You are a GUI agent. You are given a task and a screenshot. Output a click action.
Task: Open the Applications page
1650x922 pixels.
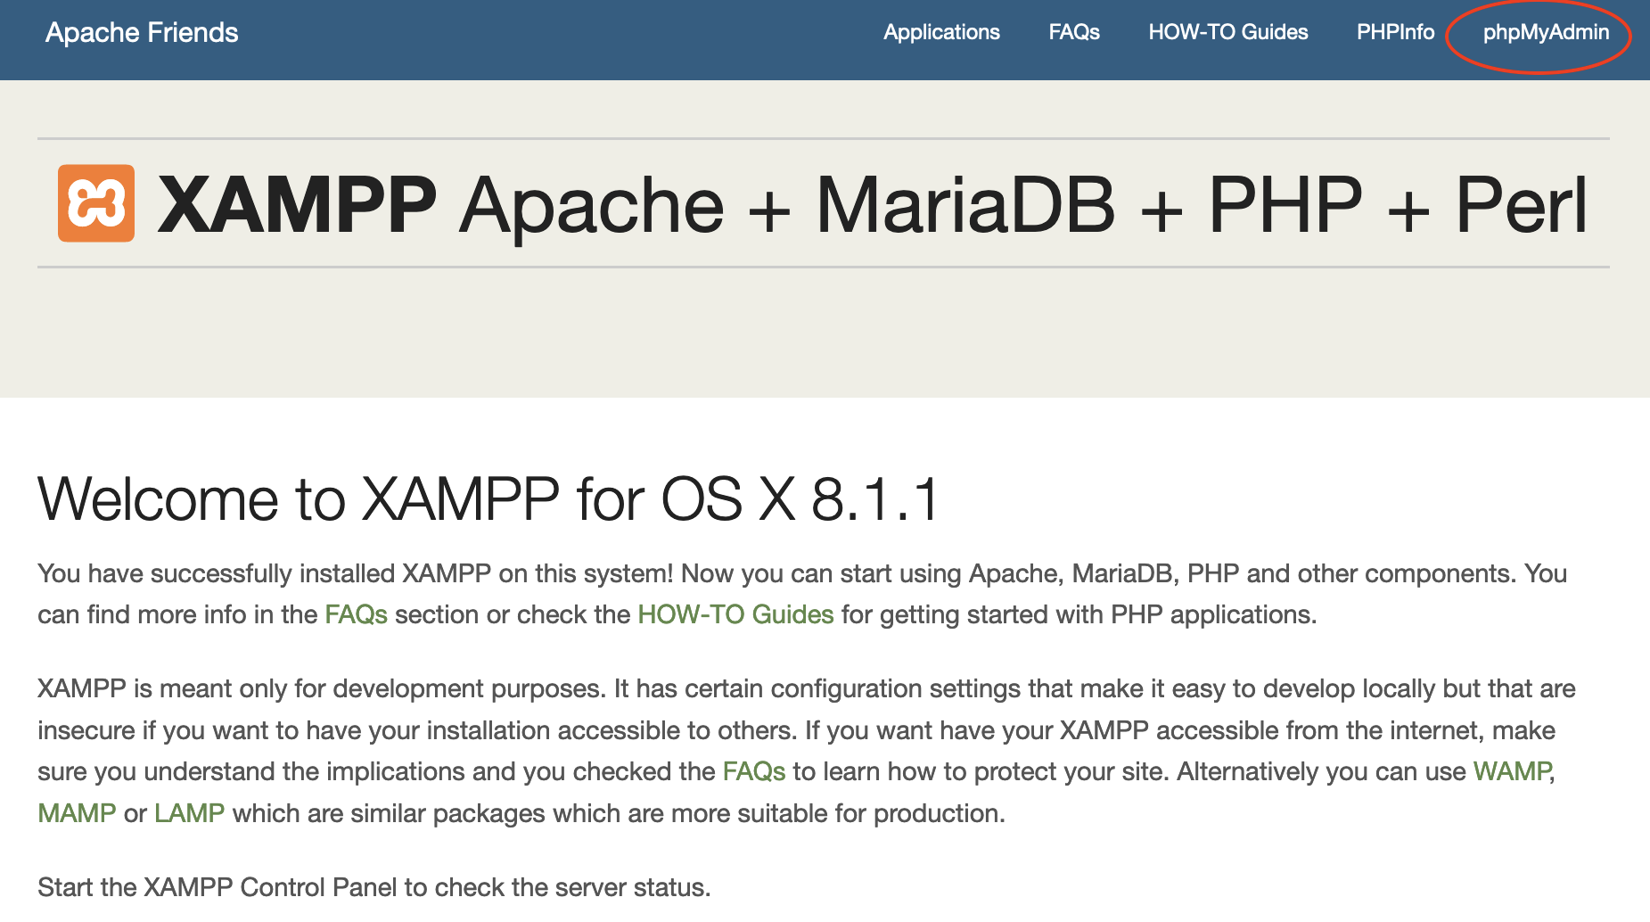941,33
